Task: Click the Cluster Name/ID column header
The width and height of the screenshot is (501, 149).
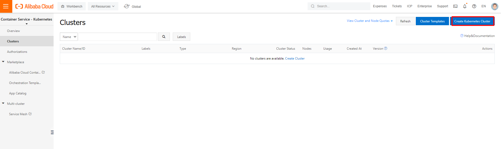Action: (x=74, y=49)
